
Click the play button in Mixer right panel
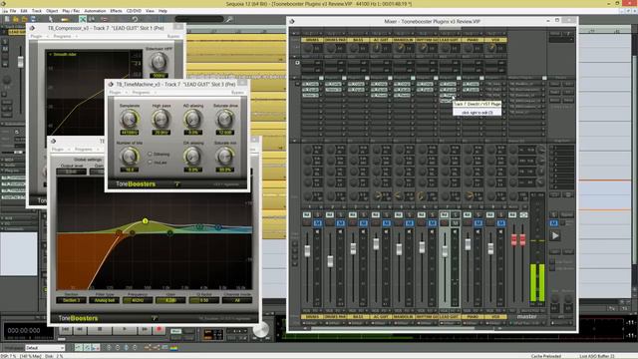(x=555, y=235)
